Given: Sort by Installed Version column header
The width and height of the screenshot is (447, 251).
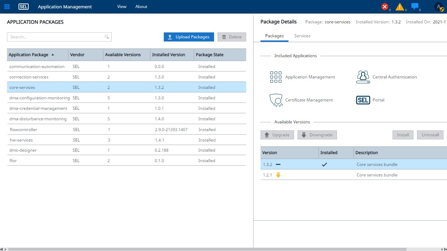Looking at the screenshot, I should 172,55.
